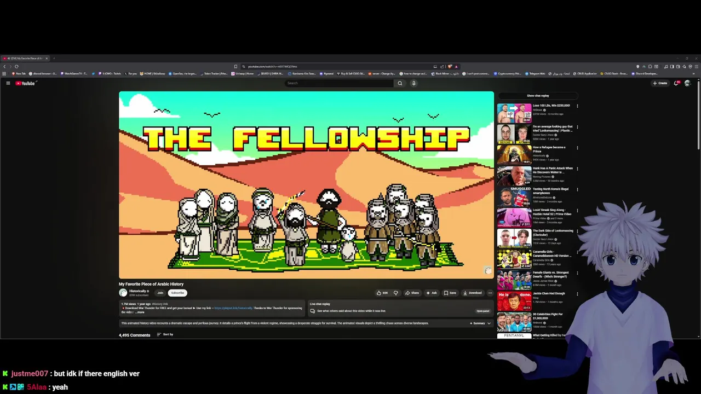This screenshot has width=701, height=394.
Task: Open '30 Celebrities Fight For $1,000,000' thumbnail
Action: click(514, 322)
